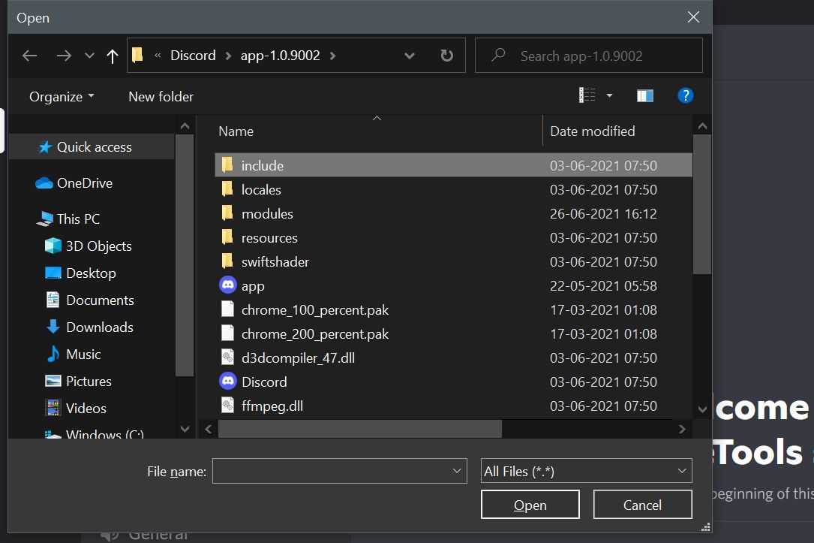814x543 pixels.
Task: Close the Open dialog
Action: click(693, 17)
